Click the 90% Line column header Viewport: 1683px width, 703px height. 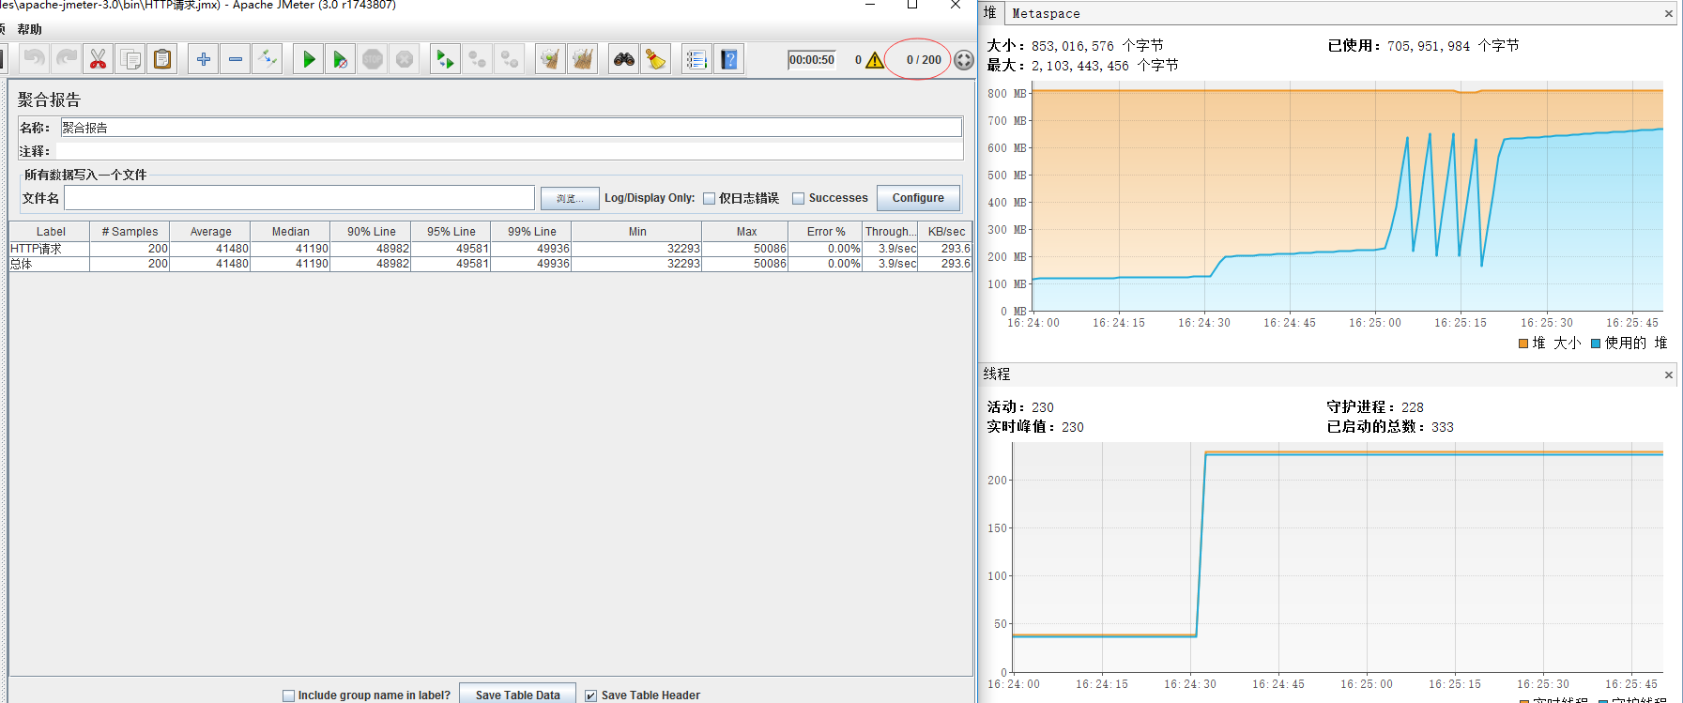[x=371, y=232]
